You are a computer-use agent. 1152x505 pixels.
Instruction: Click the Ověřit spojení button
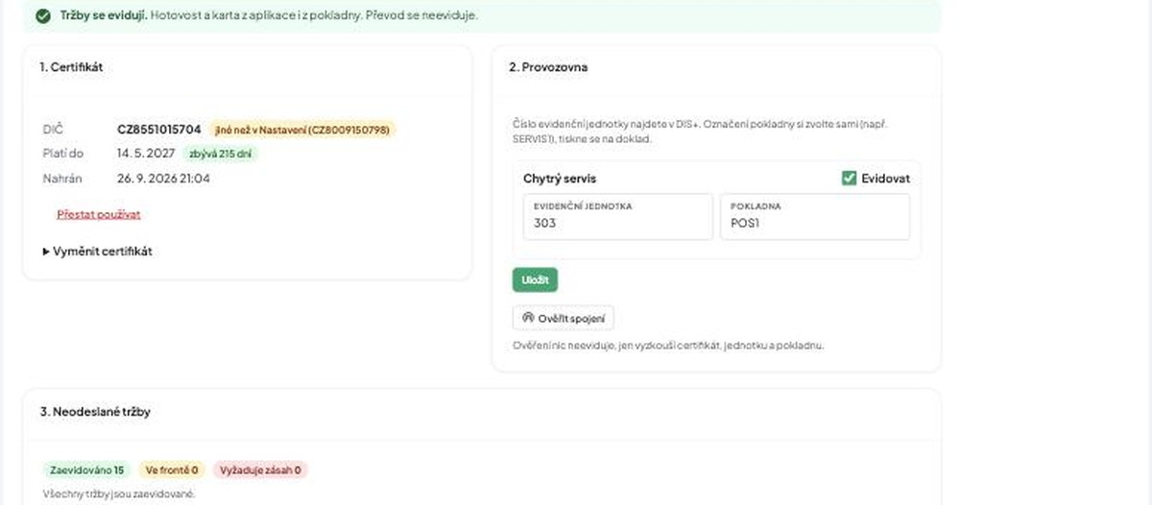tap(564, 318)
